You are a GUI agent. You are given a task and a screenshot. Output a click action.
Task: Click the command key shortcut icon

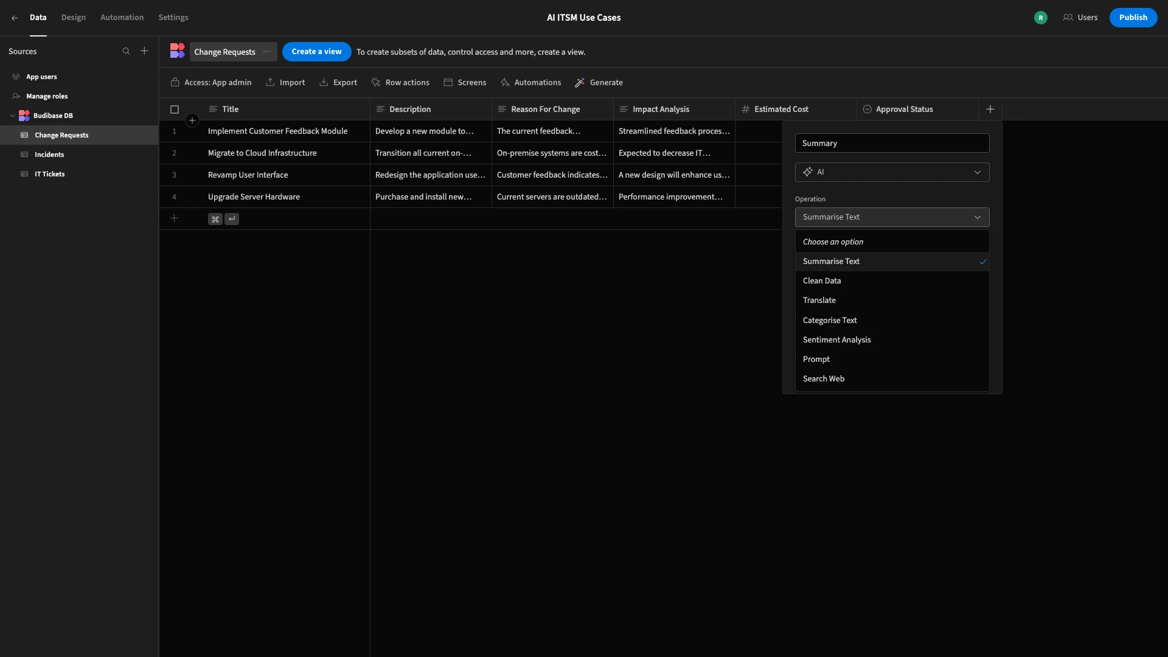click(x=215, y=219)
